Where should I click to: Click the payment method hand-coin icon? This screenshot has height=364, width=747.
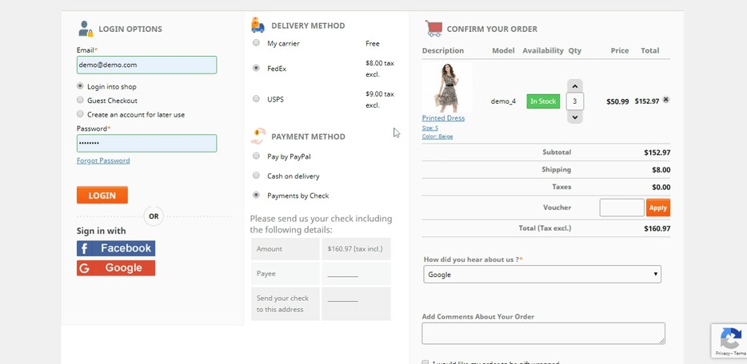(x=258, y=136)
